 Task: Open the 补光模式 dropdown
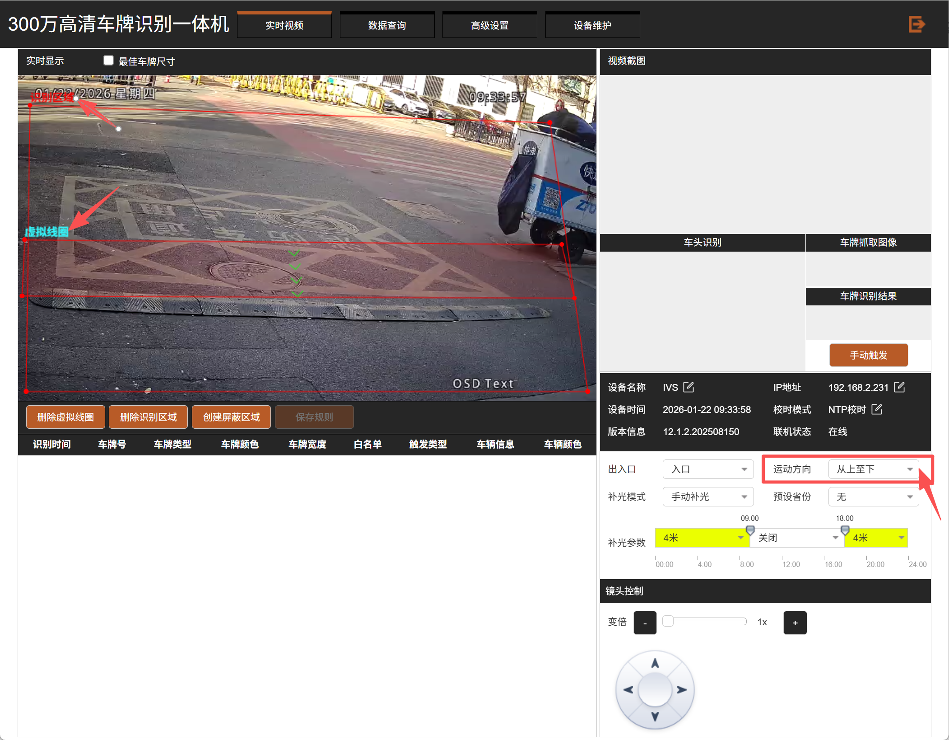tap(707, 496)
